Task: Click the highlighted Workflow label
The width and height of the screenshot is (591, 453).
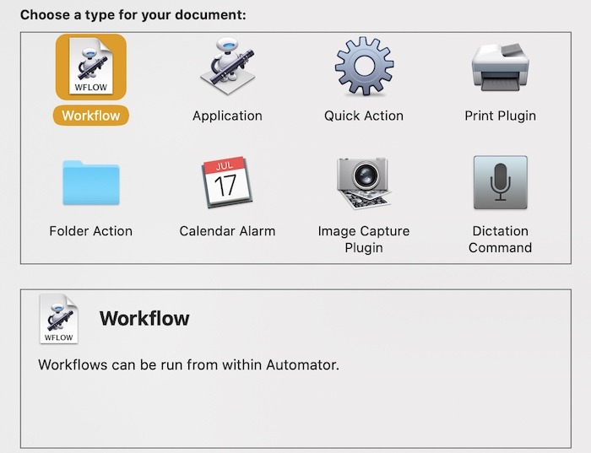Action: [91, 116]
